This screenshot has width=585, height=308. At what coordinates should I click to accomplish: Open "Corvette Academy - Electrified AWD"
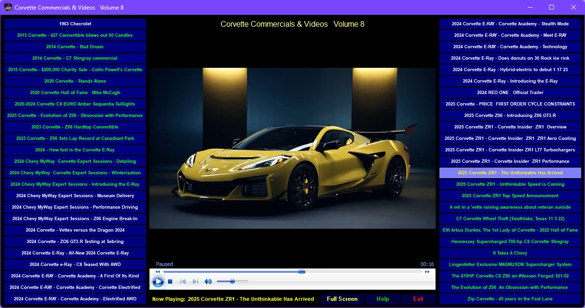pyautogui.click(x=75, y=299)
